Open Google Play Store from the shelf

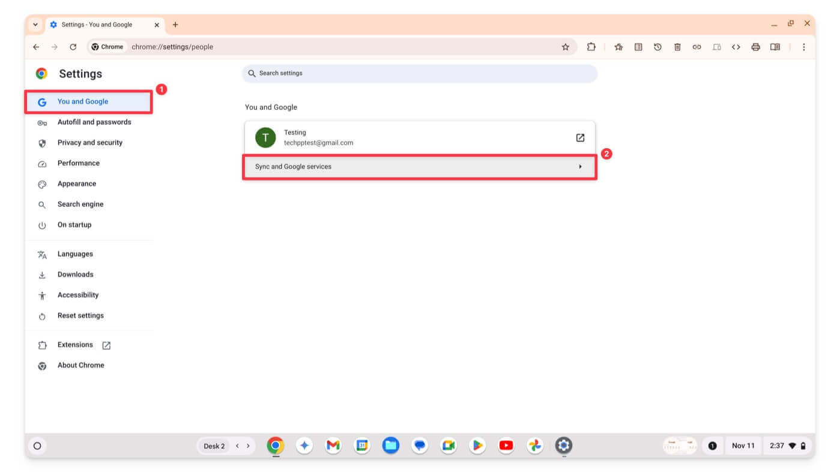tap(477, 446)
